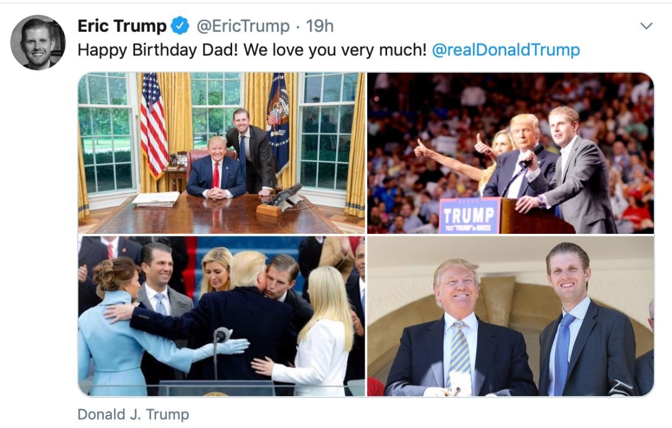Open the inauguration hug photo
This screenshot has height=428, width=672.
pos(222,316)
